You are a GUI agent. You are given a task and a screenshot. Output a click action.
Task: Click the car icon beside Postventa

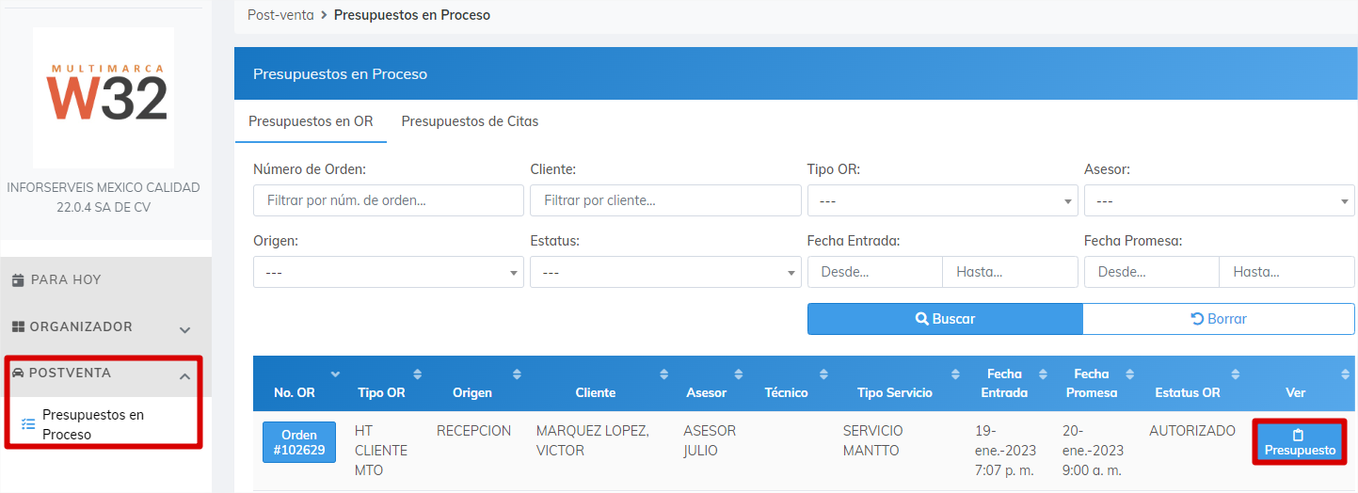pos(19,373)
